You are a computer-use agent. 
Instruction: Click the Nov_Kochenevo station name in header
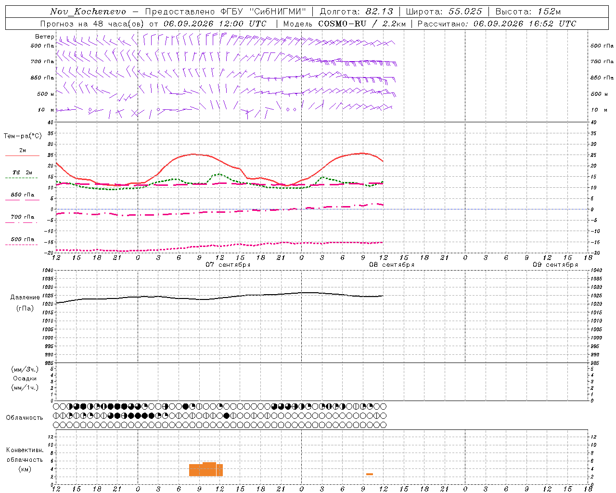click(x=88, y=12)
